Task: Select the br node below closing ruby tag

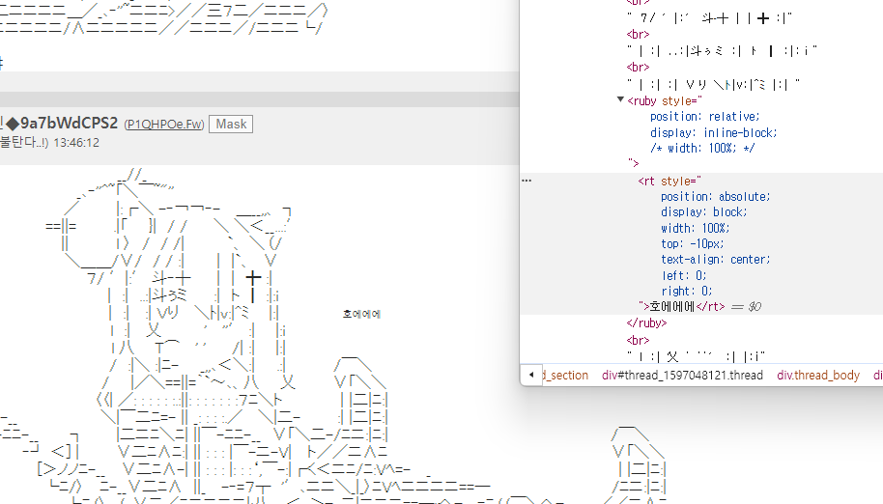Action: 638,340
